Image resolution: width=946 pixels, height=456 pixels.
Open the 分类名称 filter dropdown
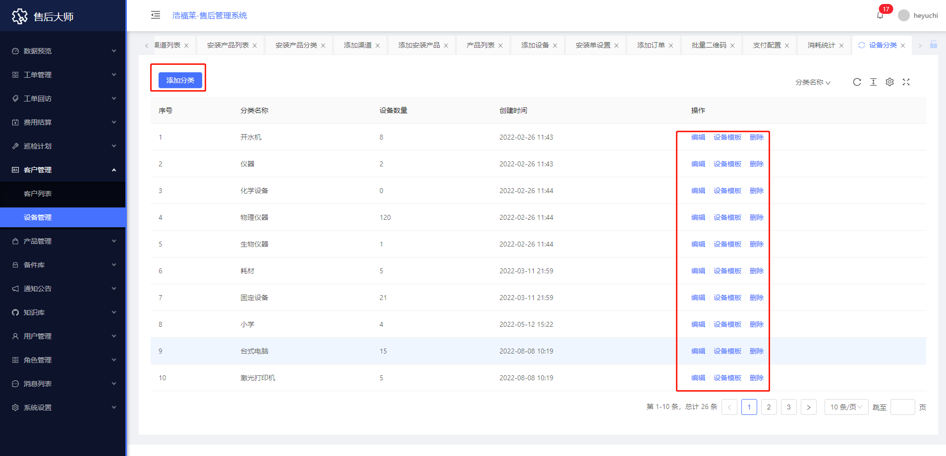813,82
